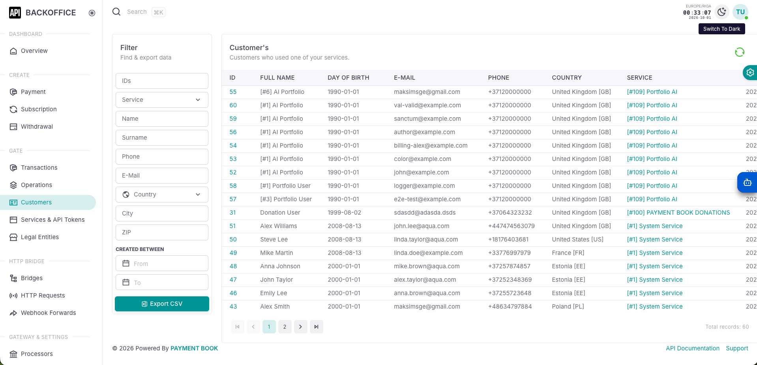Open the blue assistant robot widget
This screenshot has width=757, height=365.
[747, 182]
